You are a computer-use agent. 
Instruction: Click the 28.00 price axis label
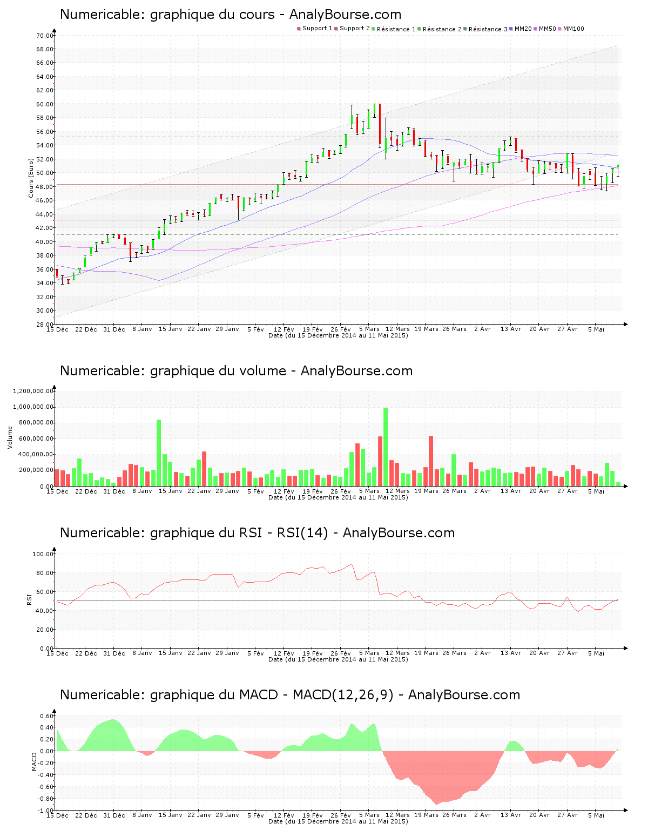45,325
